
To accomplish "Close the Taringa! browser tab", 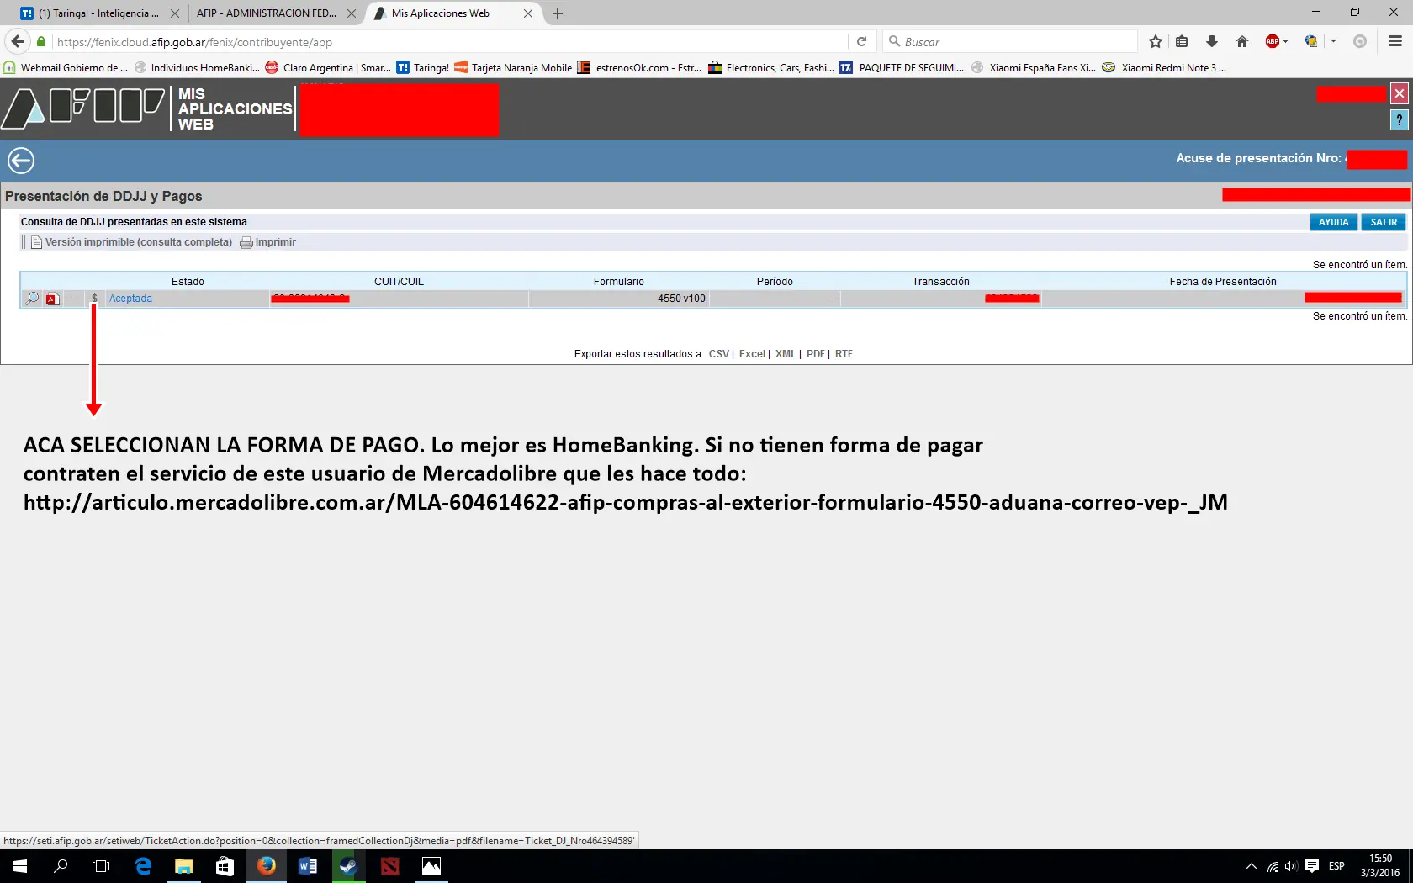I will (x=175, y=13).
